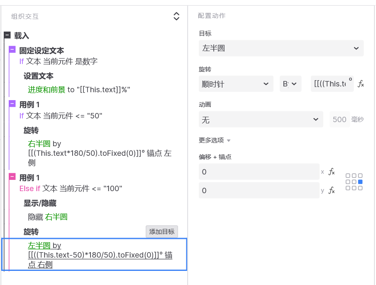Open the 动画 dropdown set to 无
Image resolution: width=376 pixels, height=285 pixels.
261,120
